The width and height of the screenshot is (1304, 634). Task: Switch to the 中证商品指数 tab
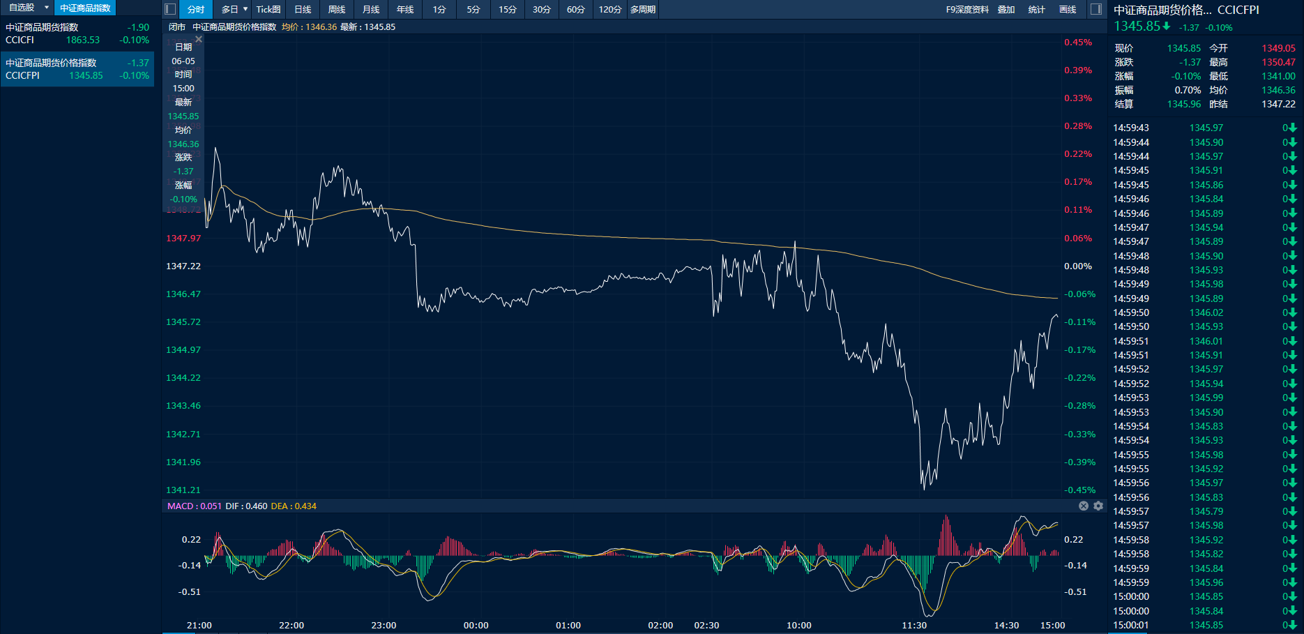pyautogui.click(x=85, y=8)
